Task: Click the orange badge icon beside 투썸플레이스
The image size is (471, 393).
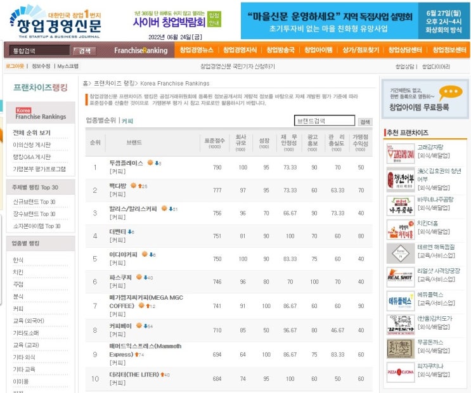Action: coord(150,162)
